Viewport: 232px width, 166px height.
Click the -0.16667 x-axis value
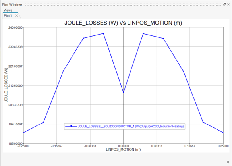[x=57, y=146]
